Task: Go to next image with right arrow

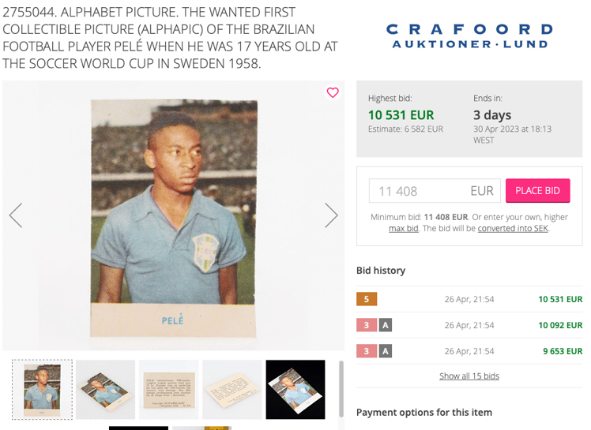Action: (x=331, y=215)
